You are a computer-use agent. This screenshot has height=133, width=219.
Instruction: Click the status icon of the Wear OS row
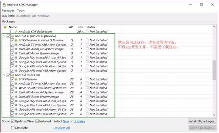click(87, 88)
